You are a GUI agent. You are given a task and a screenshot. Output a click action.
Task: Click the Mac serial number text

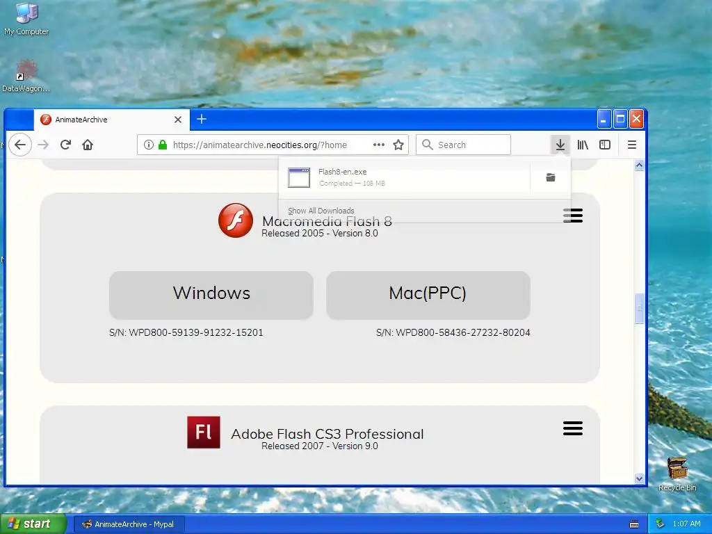[x=453, y=332]
